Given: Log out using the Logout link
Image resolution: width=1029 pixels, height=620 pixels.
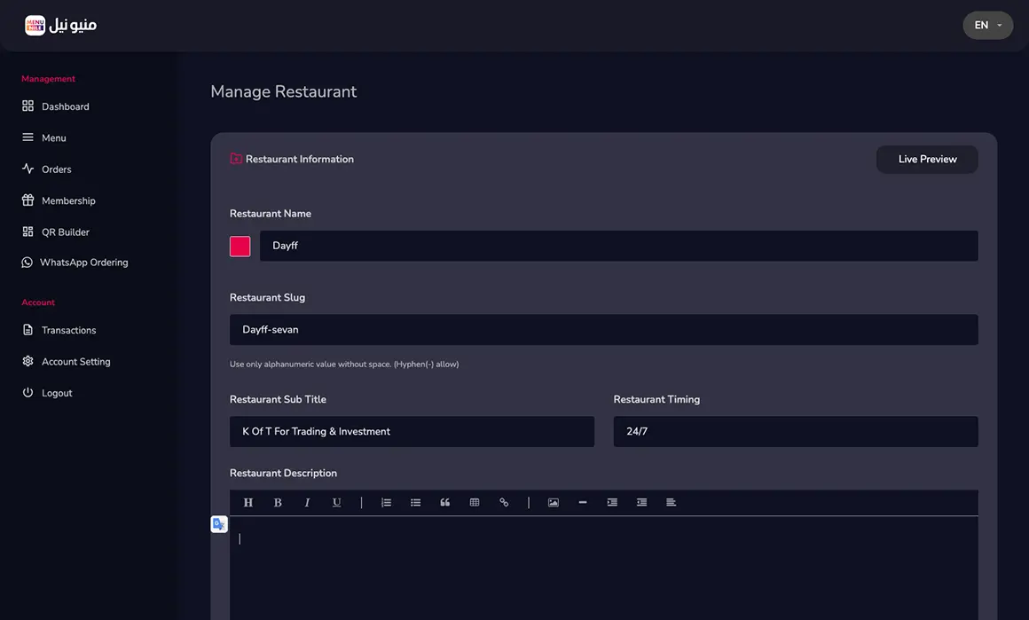Looking at the screenshot, I should [x=57, y=393].
